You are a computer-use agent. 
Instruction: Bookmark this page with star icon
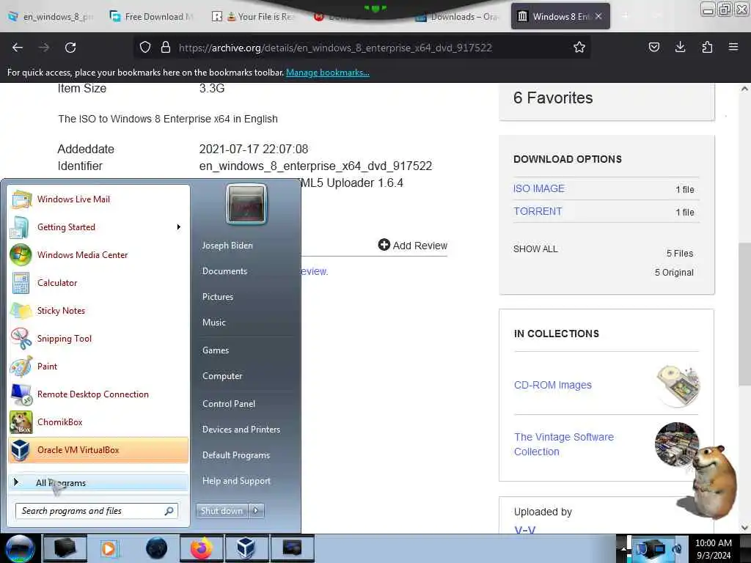click(x=579, y=48)
